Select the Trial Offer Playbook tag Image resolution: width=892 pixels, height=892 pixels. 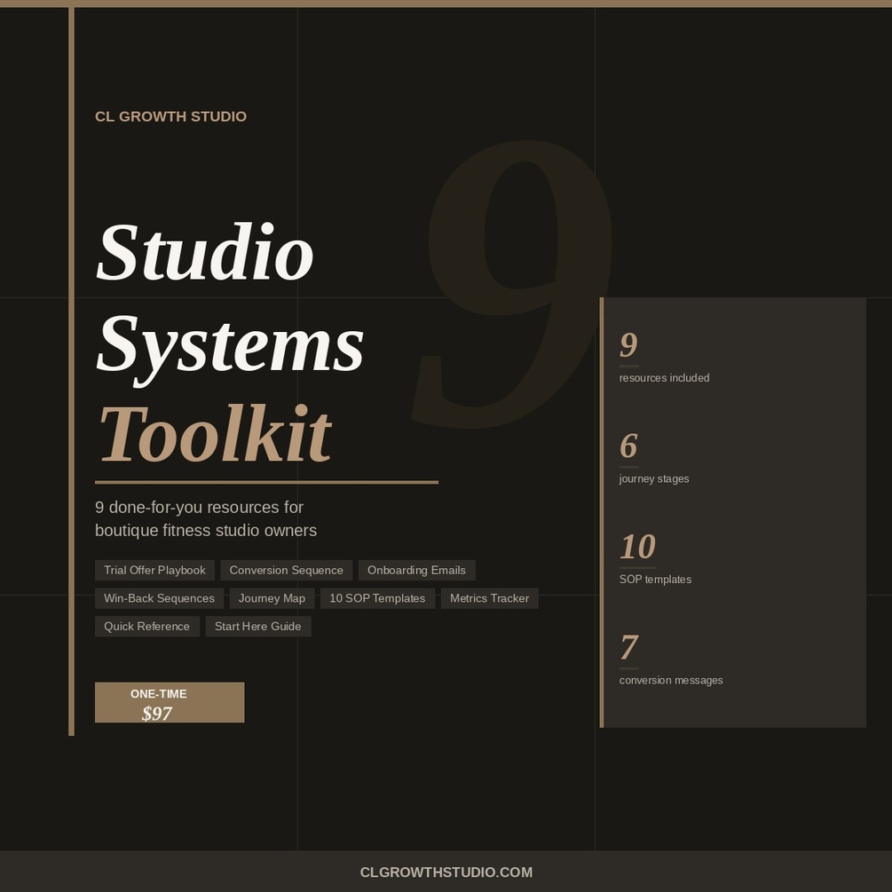point(154,570)
